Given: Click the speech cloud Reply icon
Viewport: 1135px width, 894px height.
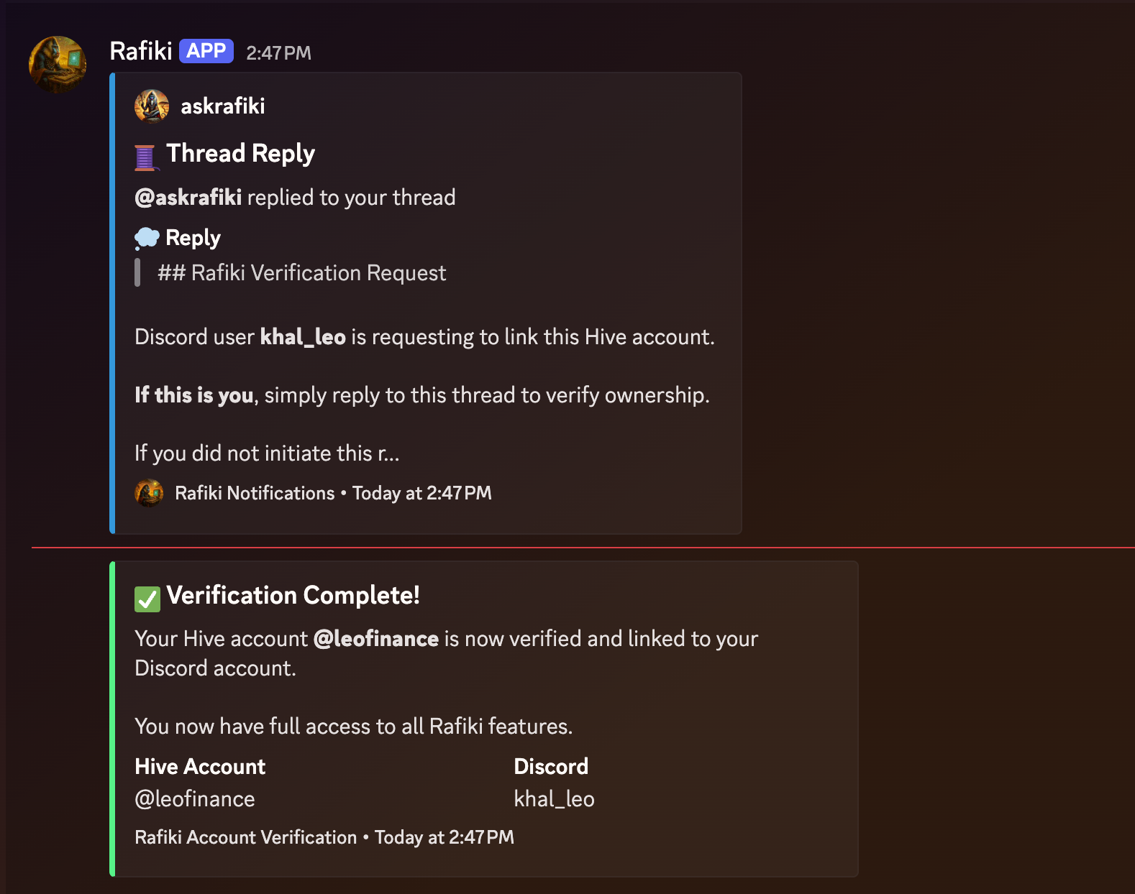Looking at the screenshot, I should coord(147,238).
